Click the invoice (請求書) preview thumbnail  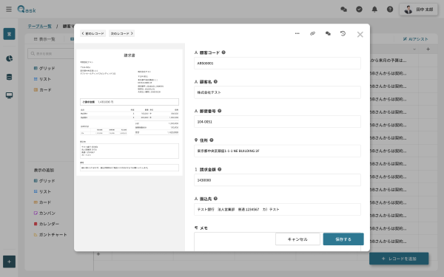[129, 112]
